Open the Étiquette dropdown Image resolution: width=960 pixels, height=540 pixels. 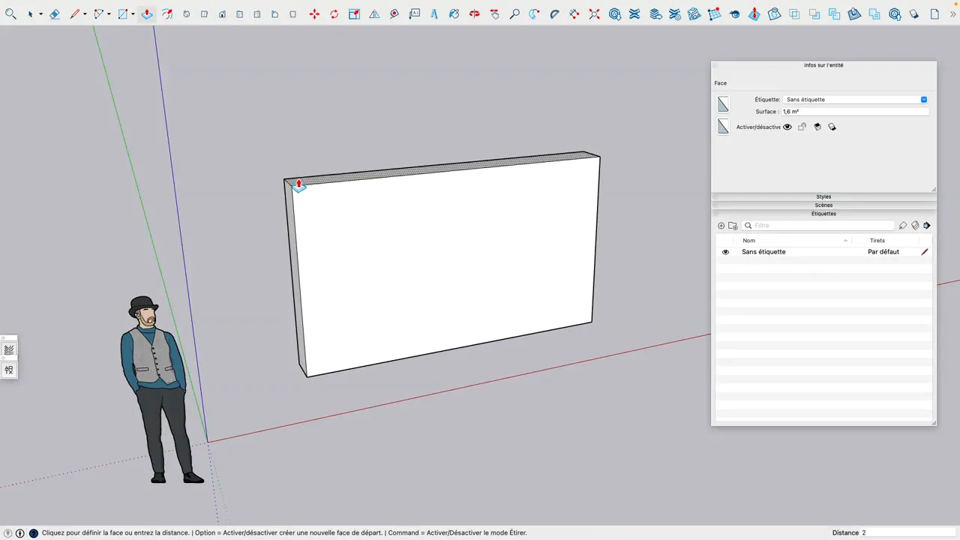pos(923,99)
